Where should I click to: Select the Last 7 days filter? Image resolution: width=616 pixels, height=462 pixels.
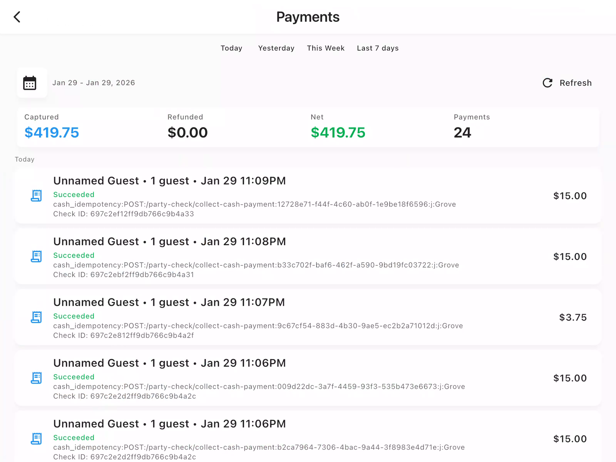[377, 48]
